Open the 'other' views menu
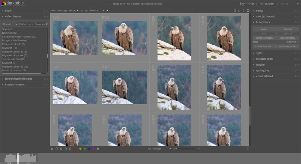 point(284,4)
